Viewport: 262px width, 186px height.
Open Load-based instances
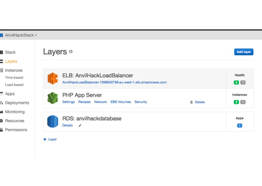pyautogui.click(x=14, y=85)
